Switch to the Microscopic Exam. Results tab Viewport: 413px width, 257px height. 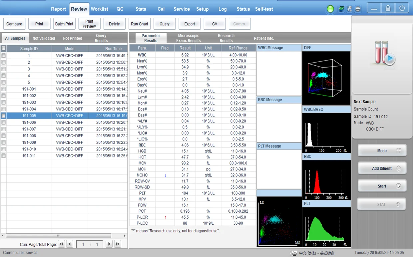189,38
